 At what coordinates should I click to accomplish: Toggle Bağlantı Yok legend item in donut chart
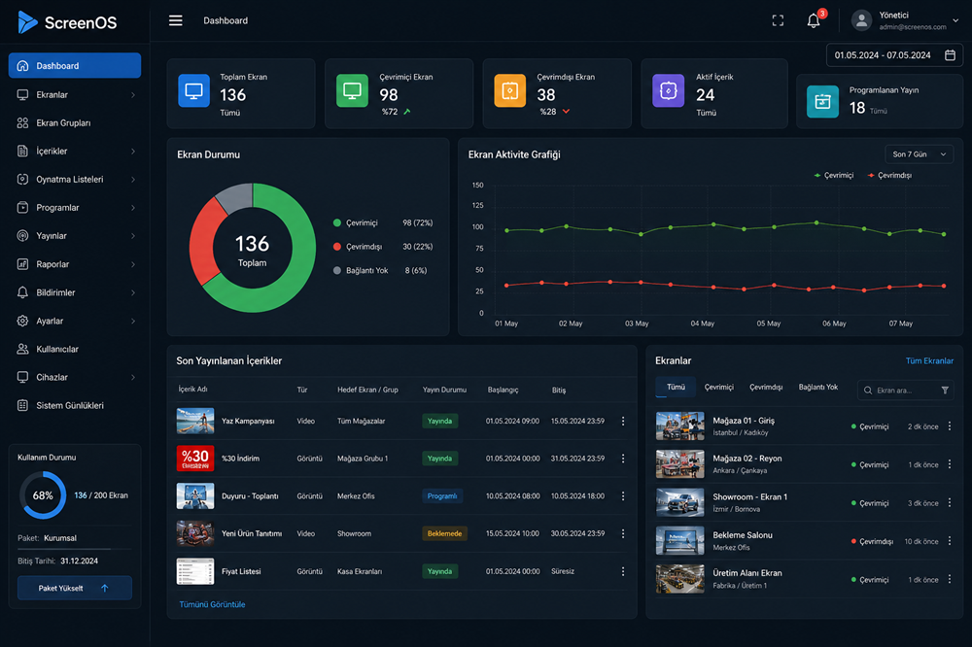click(x=361, y=270)
